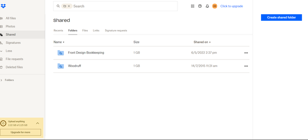Viewport: 308px width, 140px height.
Task: Click the Woodruff shared folder icon
Action: click(61, 66)
